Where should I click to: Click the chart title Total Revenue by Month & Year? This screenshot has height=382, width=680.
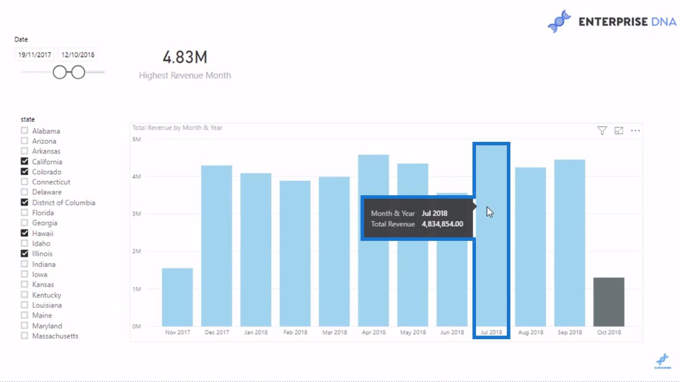coord(177,128)
